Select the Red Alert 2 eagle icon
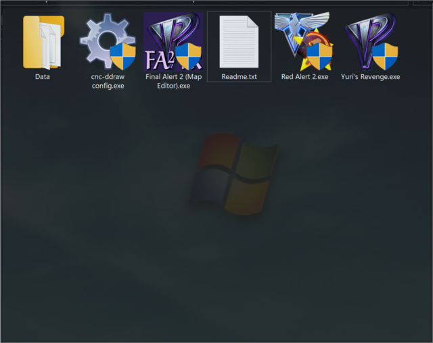Screen dimensions: 433x343 304,41
